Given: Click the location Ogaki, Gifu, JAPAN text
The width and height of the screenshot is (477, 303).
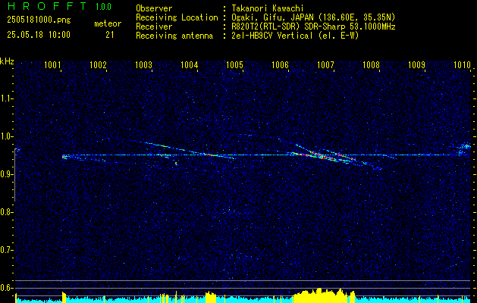Looking at the screenshot, I should [313, 17].
